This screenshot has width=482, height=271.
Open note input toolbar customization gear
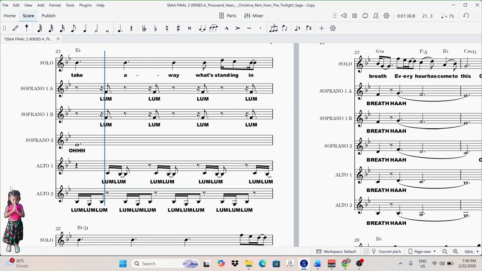(333, 28)
